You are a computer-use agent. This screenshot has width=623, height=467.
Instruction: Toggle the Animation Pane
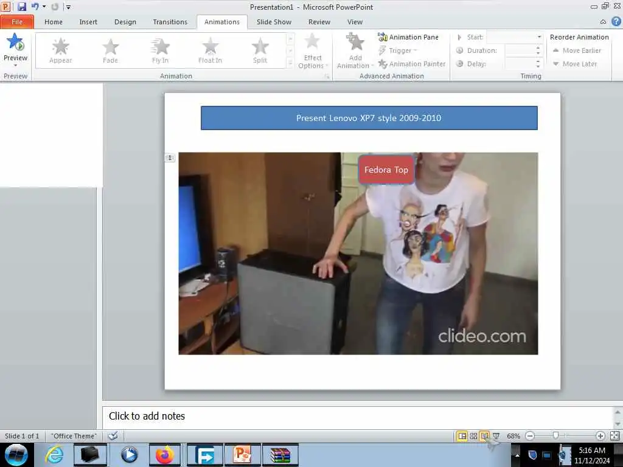pos(408,37)
